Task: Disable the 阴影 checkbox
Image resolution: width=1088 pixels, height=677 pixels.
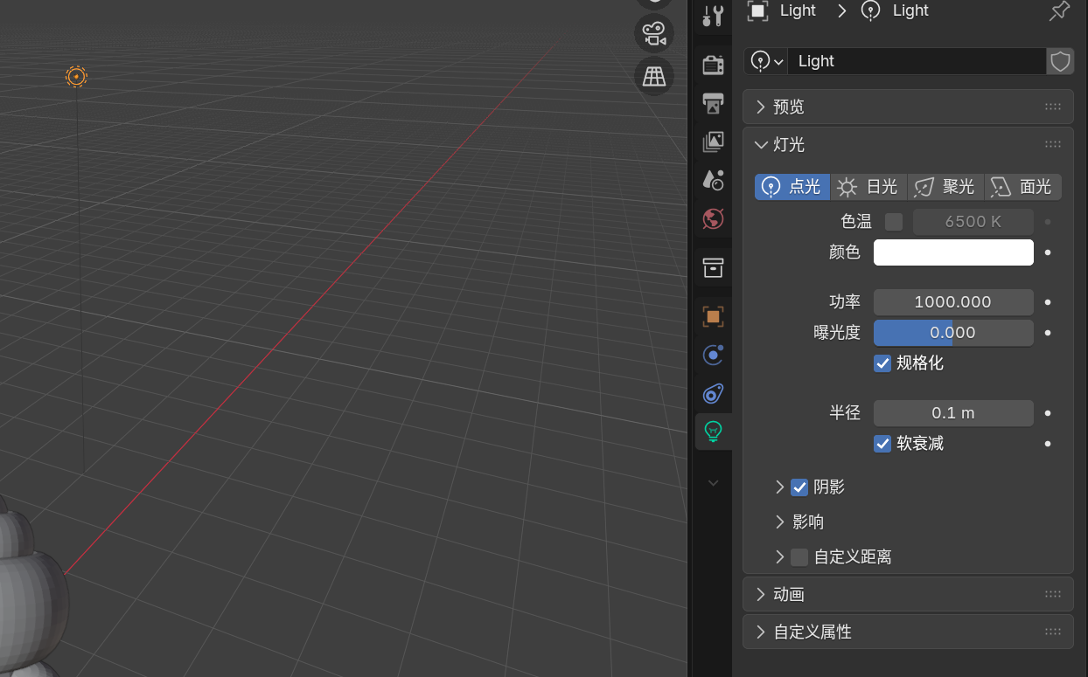Action: click(x=799, y=487)
